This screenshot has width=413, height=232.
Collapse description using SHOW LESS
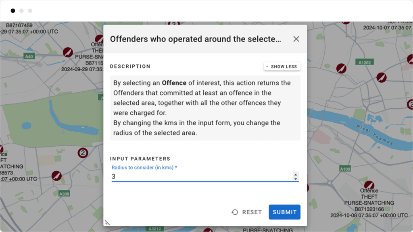pyautogui.click(x=282, y=66)
